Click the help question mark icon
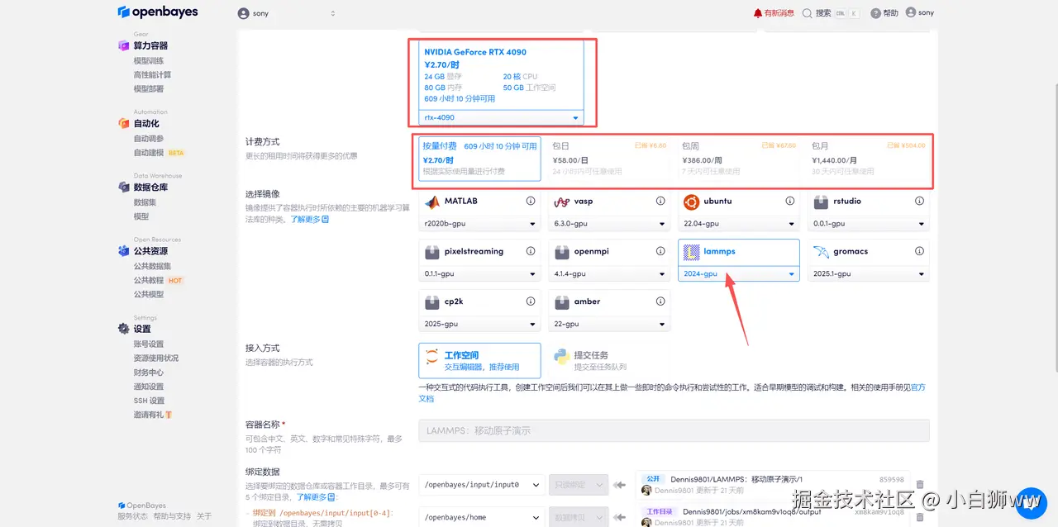 [x=875, y=13]
